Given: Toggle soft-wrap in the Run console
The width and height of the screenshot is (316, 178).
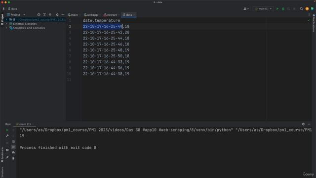Looking at the screenshot, I should pyautogui.click(x=13, y=141).
